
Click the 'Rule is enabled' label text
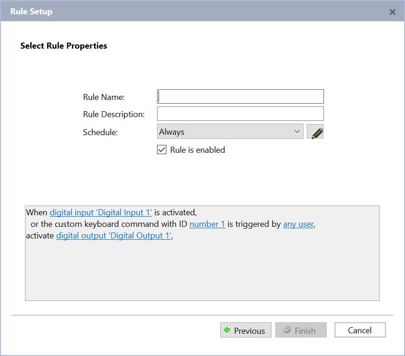197,150
